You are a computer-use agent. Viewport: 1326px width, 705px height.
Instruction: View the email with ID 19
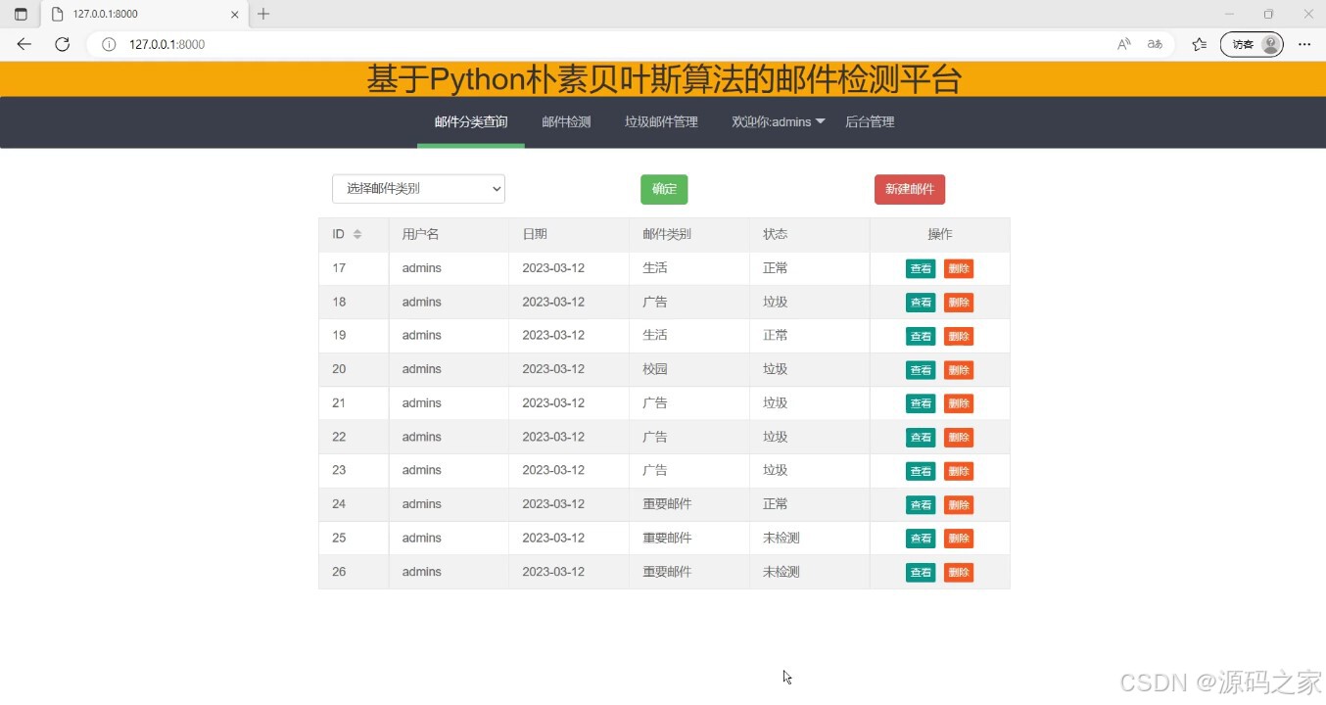pos(921,336)
